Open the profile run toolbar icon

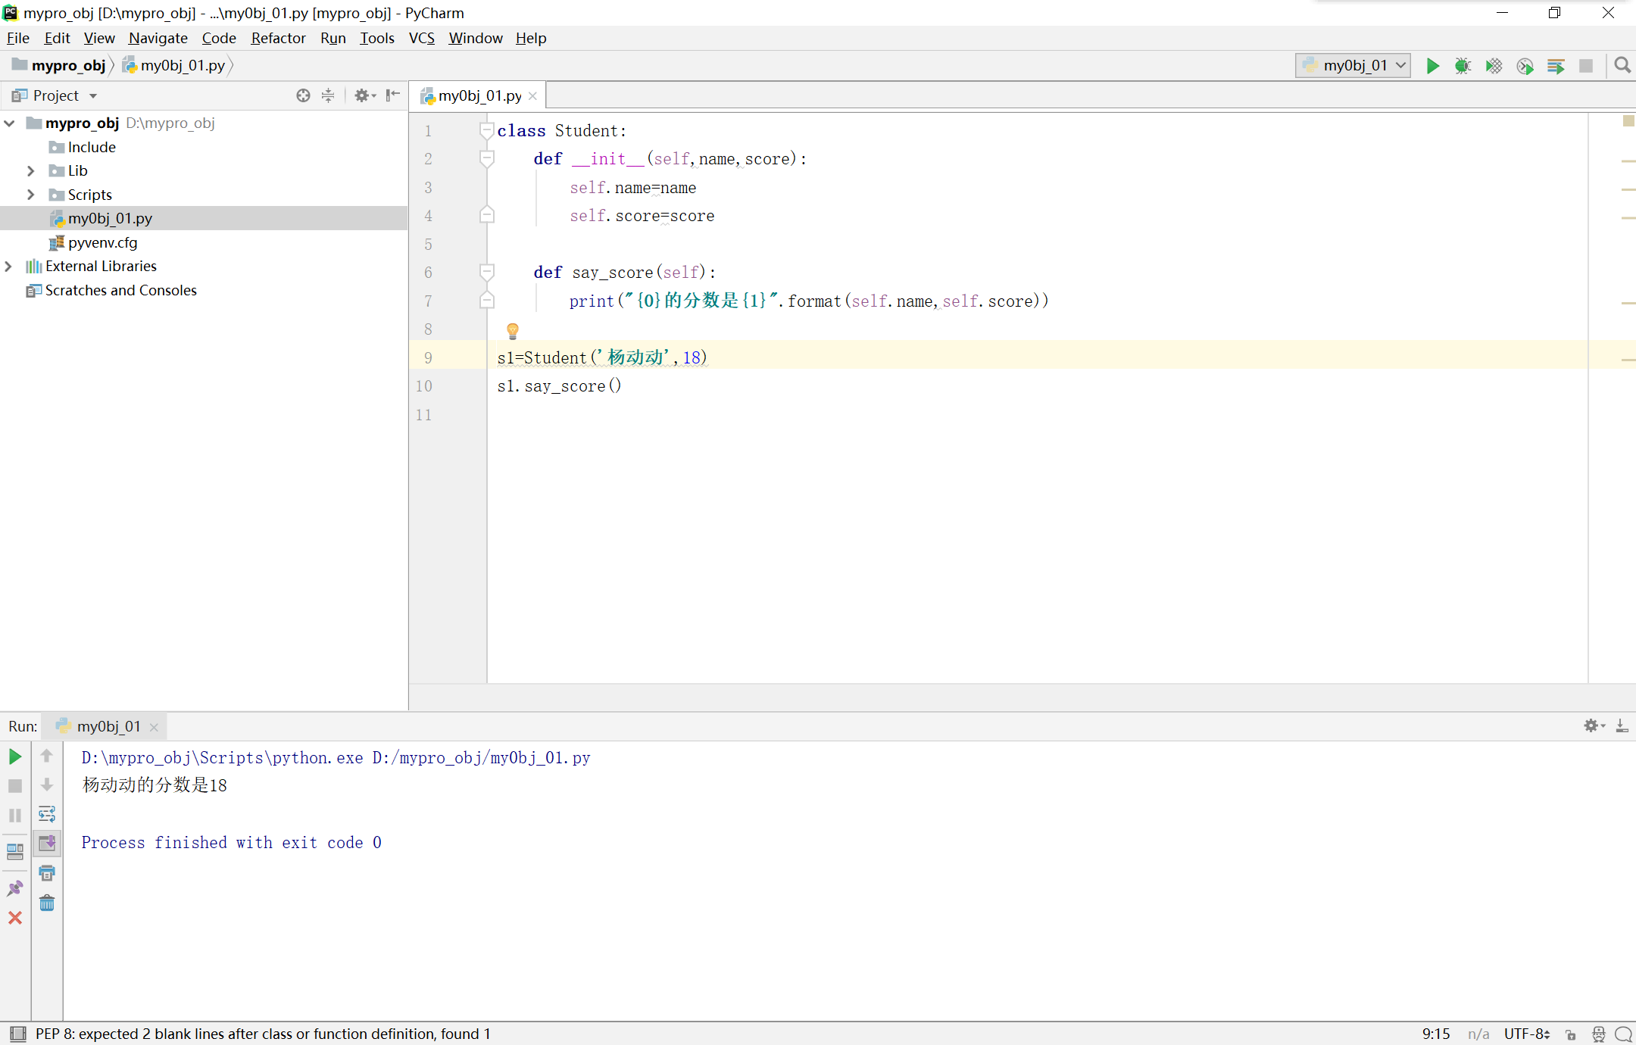pyautogui.click(x=1525, y=66)
